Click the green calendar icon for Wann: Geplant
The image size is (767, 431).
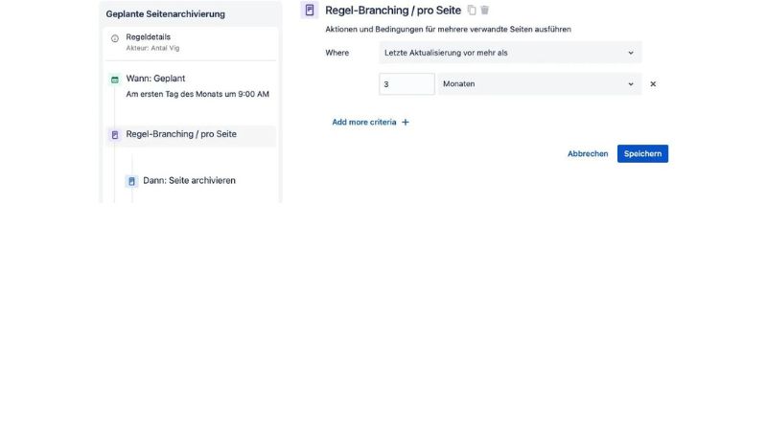[115, 79]
